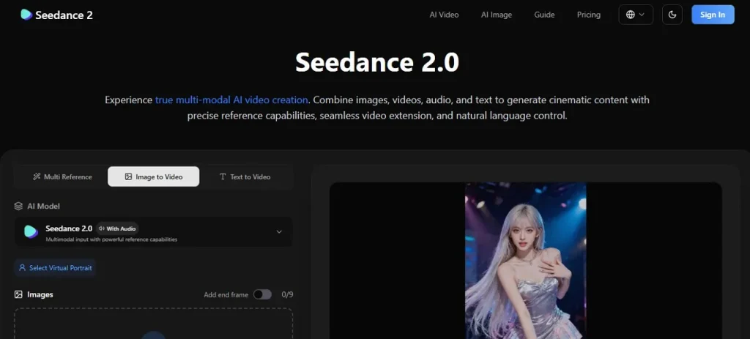This screenshot has width=750, height=339.
Task: Switch to the Text to Video tab
Action: (x=245, y=177)
